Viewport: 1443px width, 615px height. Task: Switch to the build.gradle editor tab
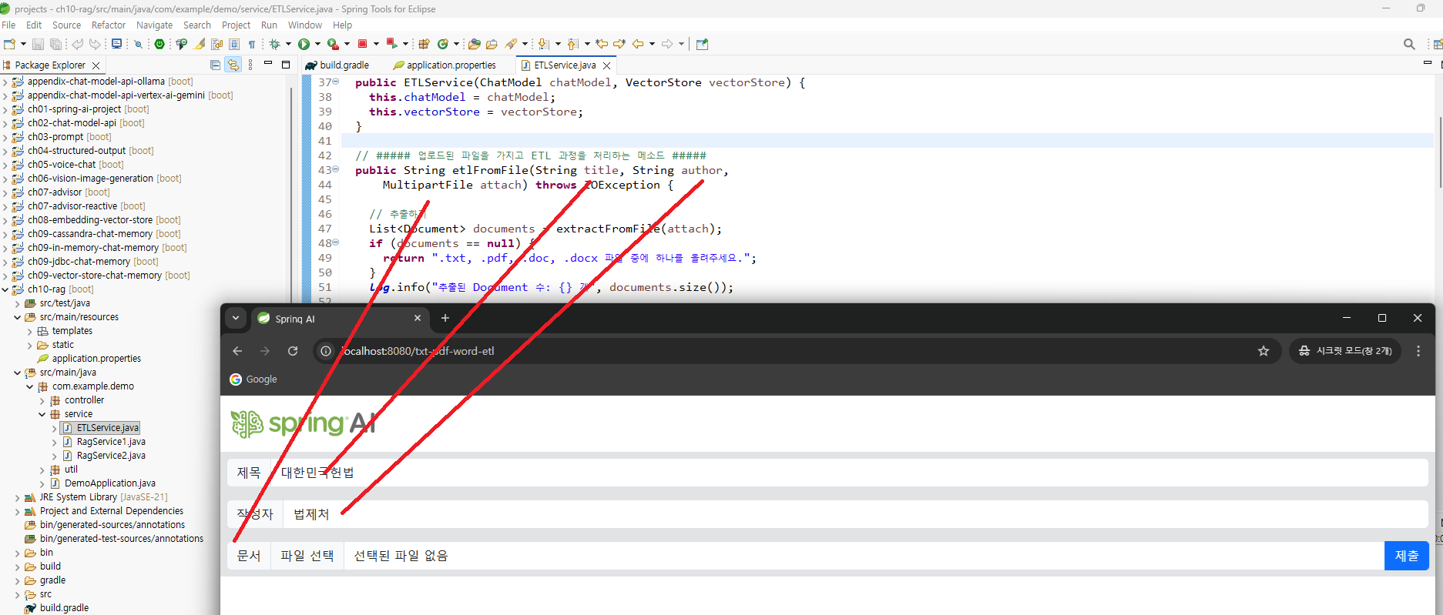click(x=337, y=65)
